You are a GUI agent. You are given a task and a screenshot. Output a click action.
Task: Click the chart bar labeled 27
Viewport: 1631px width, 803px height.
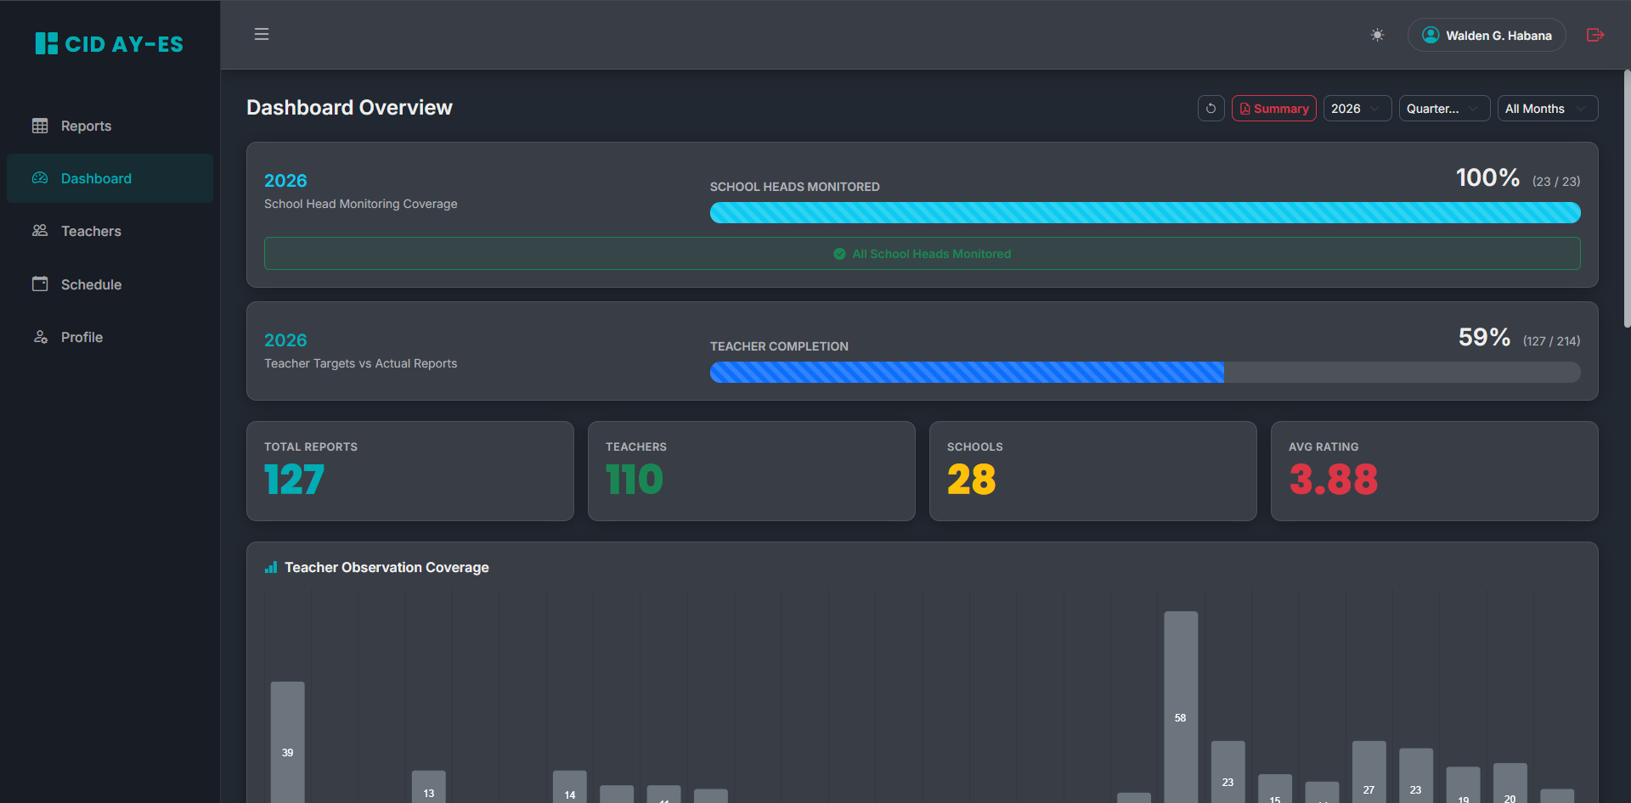[x=1369, y=772]
